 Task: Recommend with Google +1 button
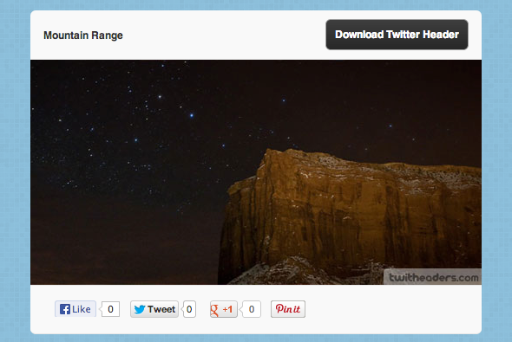tap(224, 309)
